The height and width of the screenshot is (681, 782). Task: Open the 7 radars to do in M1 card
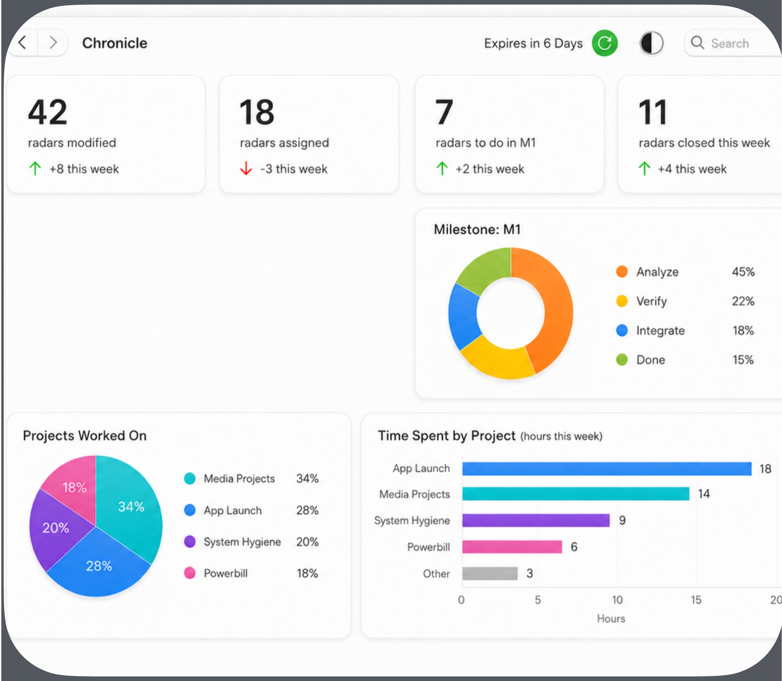tap(509, 134)
